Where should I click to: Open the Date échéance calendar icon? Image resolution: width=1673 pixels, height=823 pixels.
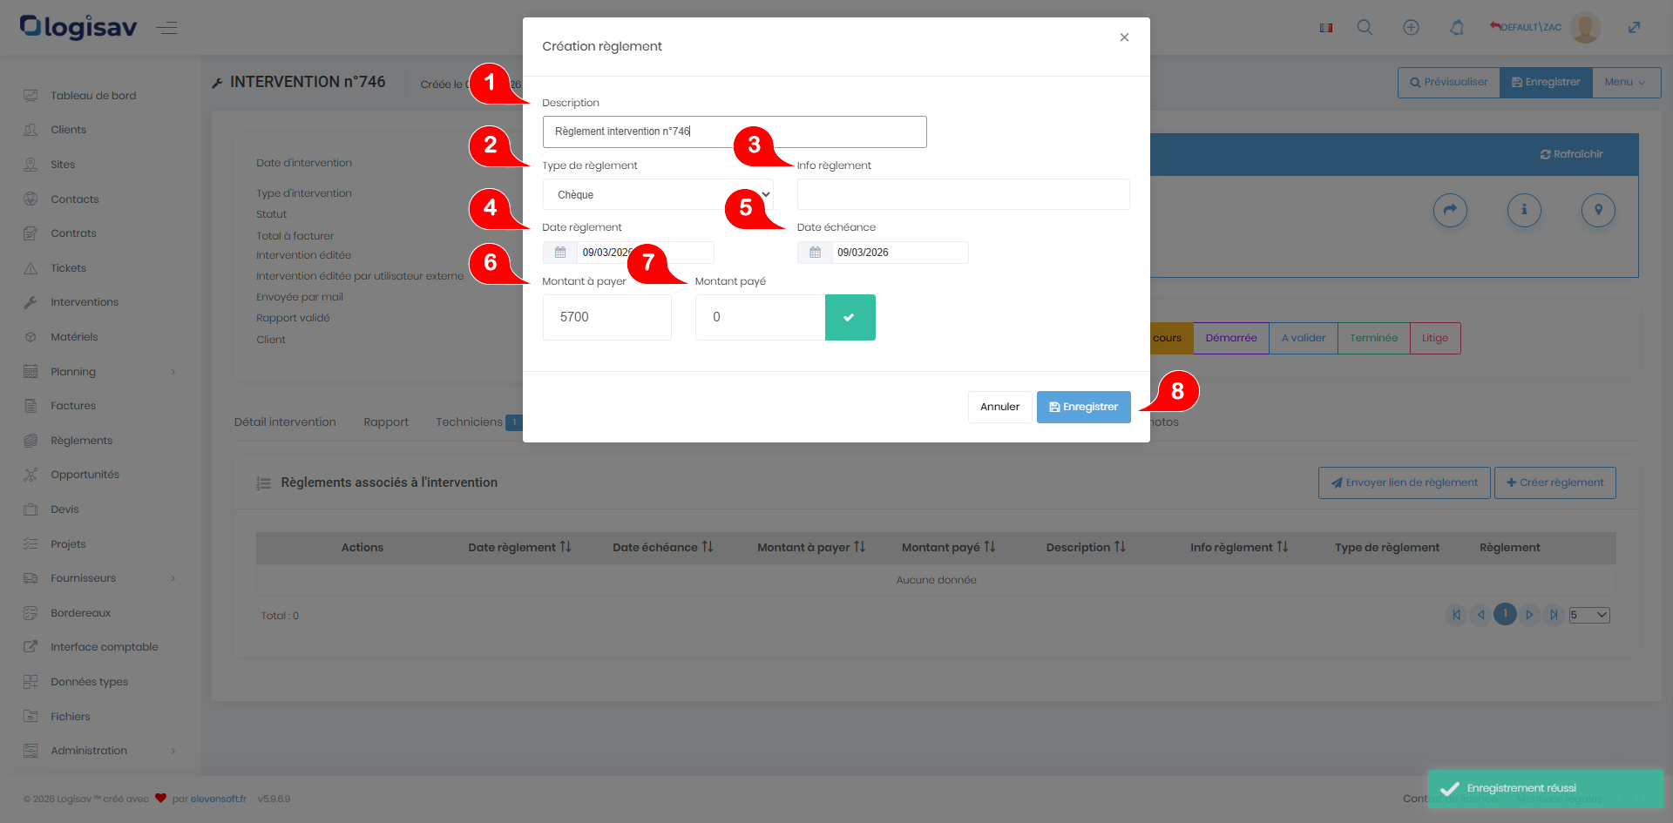(815, 253)
